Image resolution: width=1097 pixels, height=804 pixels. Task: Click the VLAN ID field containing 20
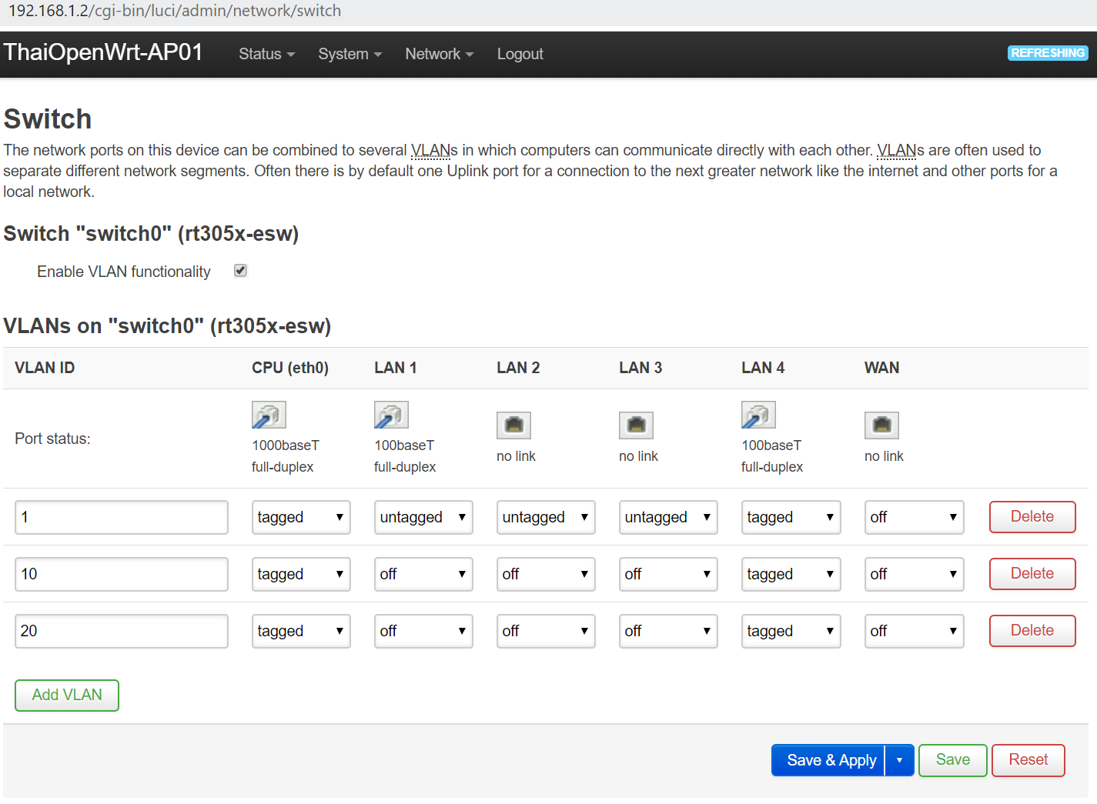tap(122, 631)
